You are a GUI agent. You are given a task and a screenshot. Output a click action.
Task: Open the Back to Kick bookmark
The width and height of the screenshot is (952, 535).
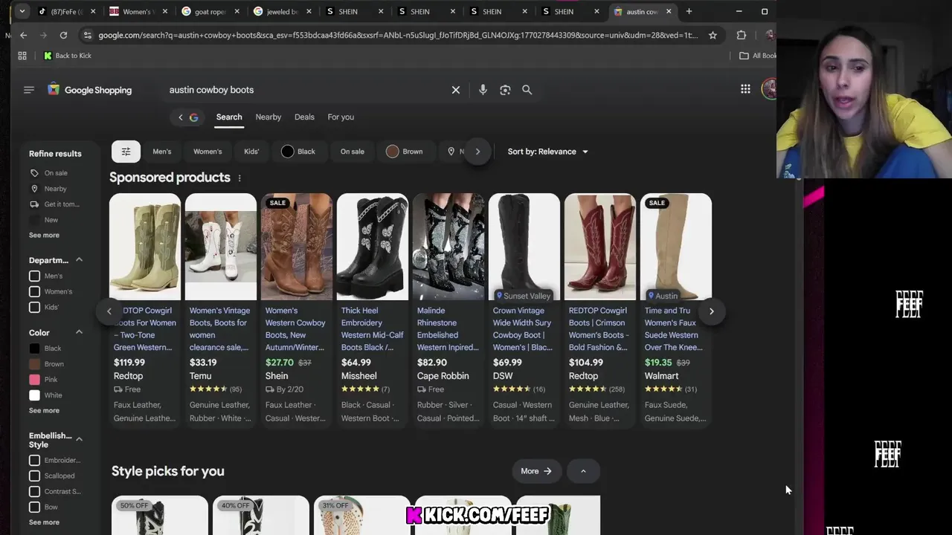pos(68,56)
